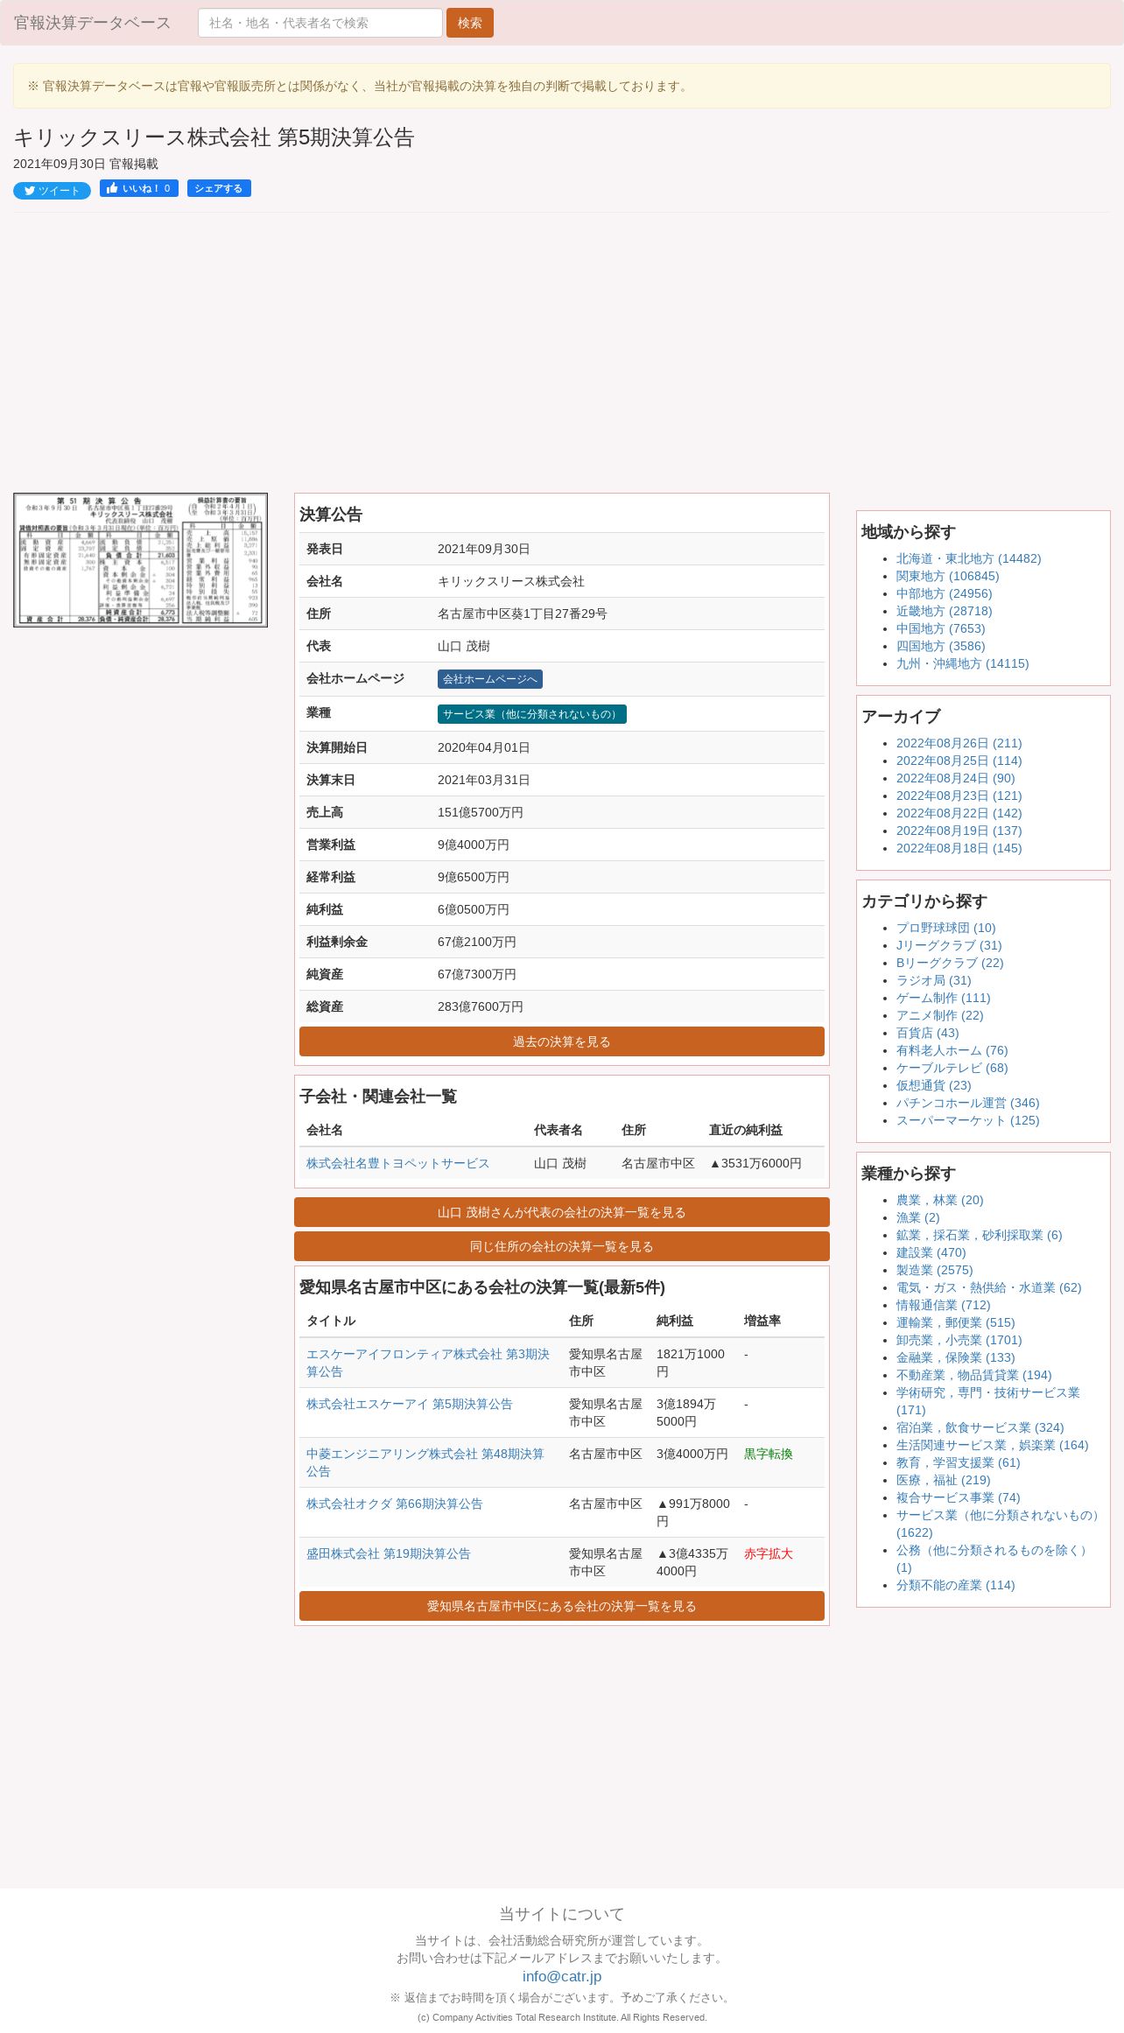Open スーパーマーケット (125) category
Screen dimensions: 1124x2033
coord(968,1120)
